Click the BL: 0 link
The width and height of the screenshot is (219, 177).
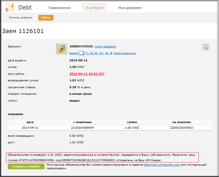tap(108, 53)
